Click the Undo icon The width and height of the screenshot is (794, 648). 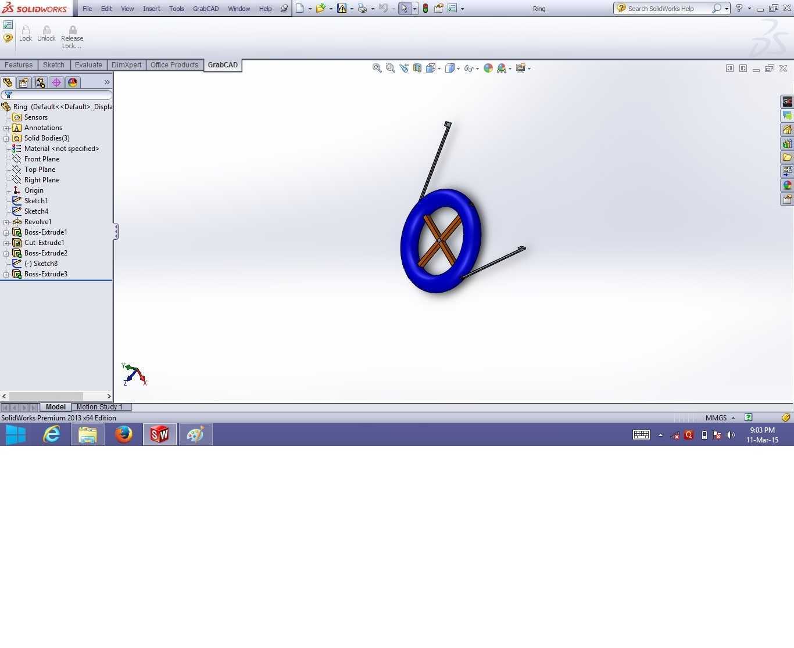[383, 8]
